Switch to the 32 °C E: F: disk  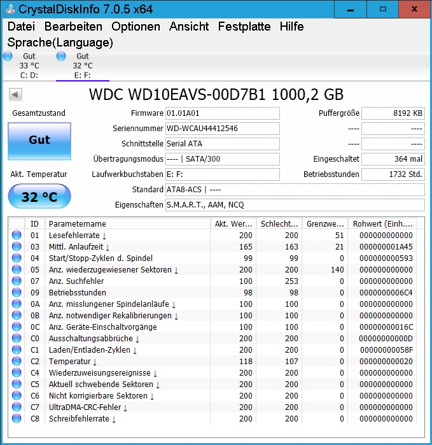pos(83,66)
